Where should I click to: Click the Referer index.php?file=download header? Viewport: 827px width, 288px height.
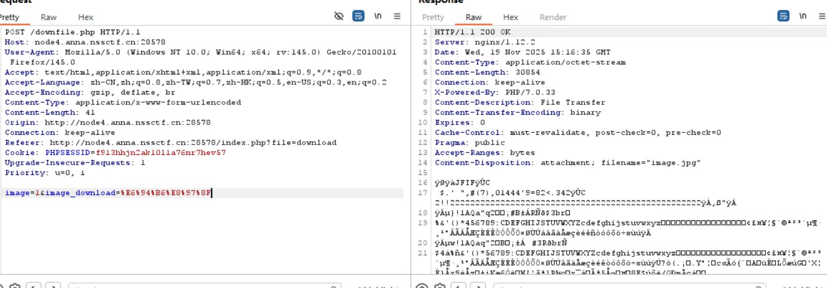pyautogui.click(x=171, y=142)
